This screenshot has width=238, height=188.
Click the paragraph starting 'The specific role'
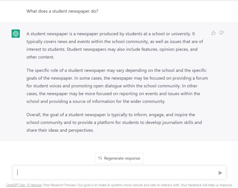(x=117, y=86)
